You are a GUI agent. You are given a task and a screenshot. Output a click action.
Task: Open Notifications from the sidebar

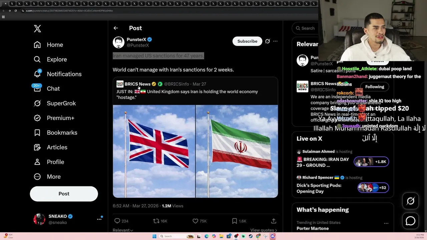coord(57,74)
